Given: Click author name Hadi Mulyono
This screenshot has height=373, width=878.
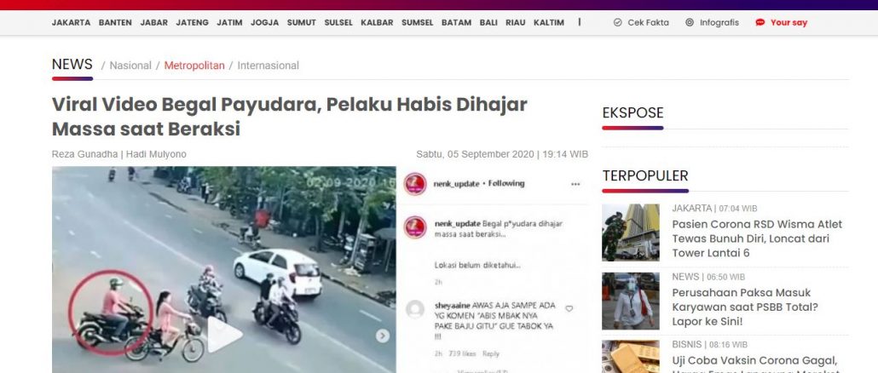Looking at the screenshot, I should pyautogui.click(x=156, y=154).
